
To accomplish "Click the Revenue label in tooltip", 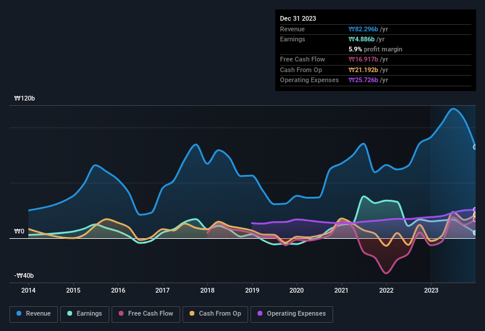I will coord(292,29).
